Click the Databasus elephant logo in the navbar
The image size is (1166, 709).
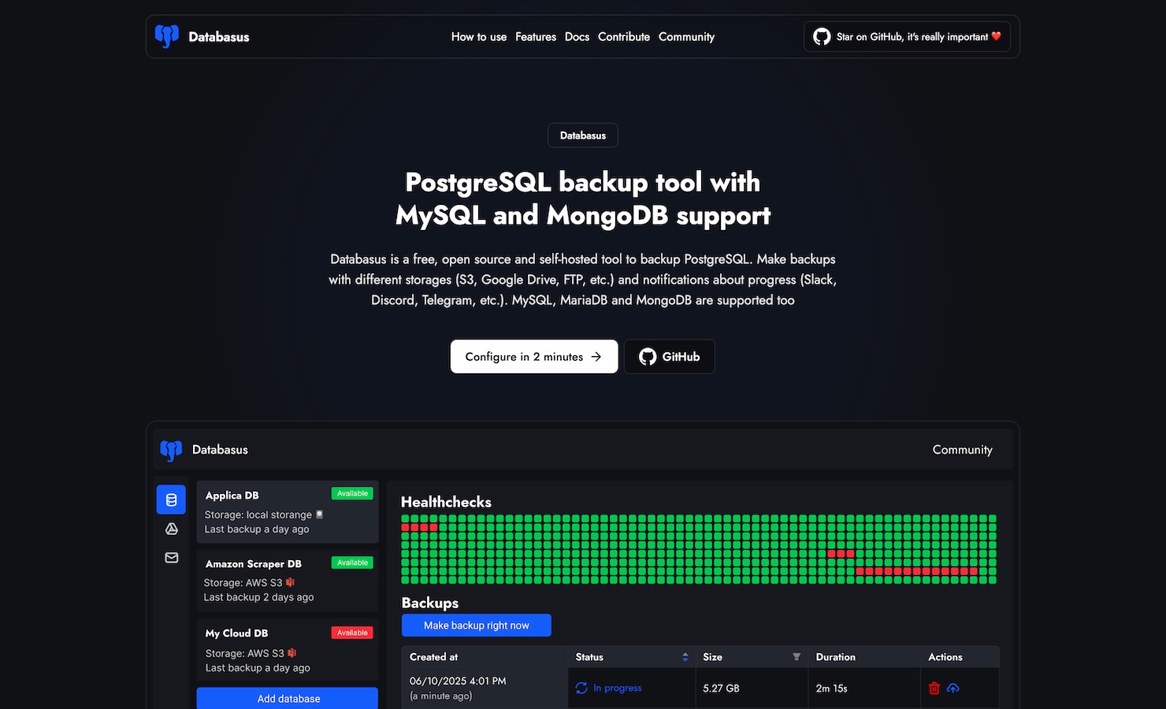coord(167,36)
